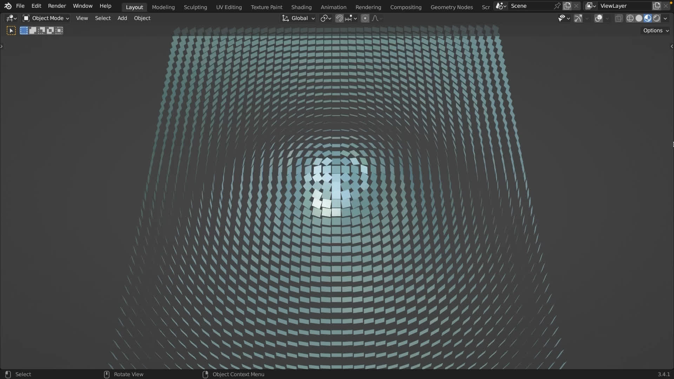
Task: Open the selectability and visibility popover
Action: tap(564, 18)
